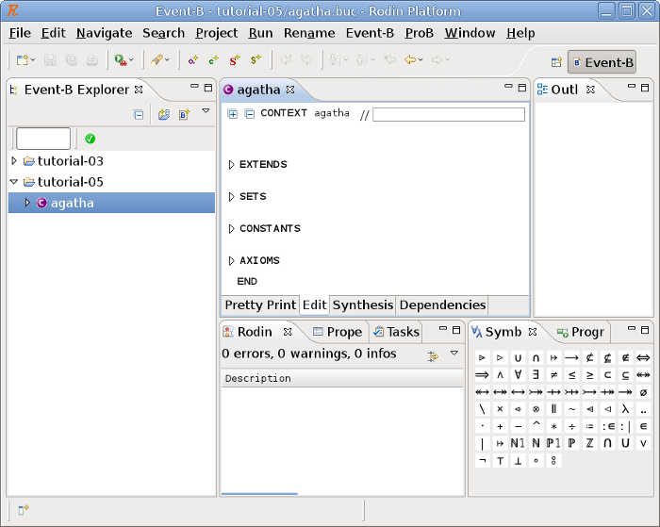Open the Event-B menu
Image resolution: width=660 pixels, height=527 pixels.
coord(370,33)
